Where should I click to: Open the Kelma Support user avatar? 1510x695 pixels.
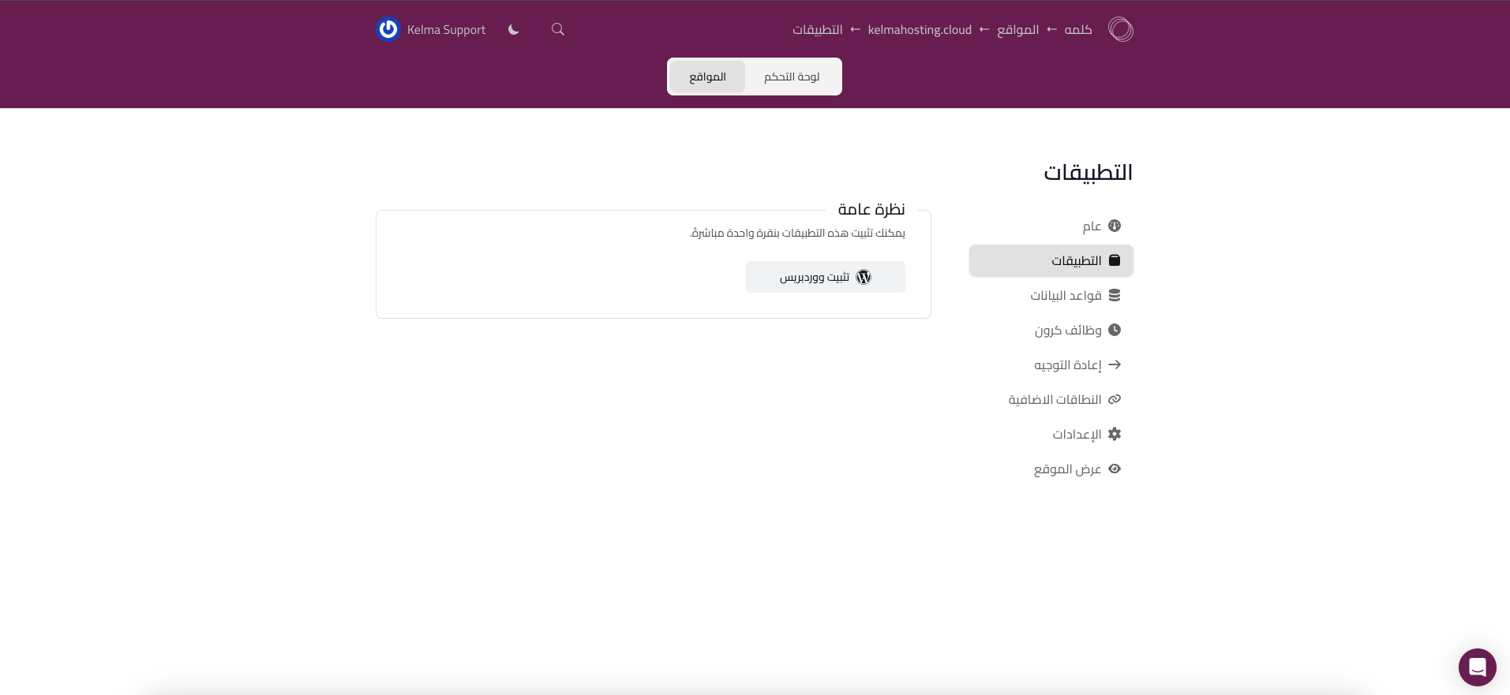pos(388,30)
